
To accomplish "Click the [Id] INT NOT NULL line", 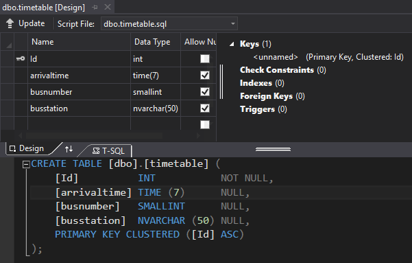I will pos(165,179).
